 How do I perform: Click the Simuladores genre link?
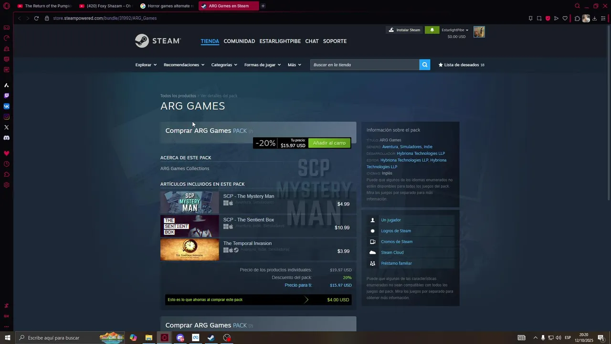click(x=411, y=147)
